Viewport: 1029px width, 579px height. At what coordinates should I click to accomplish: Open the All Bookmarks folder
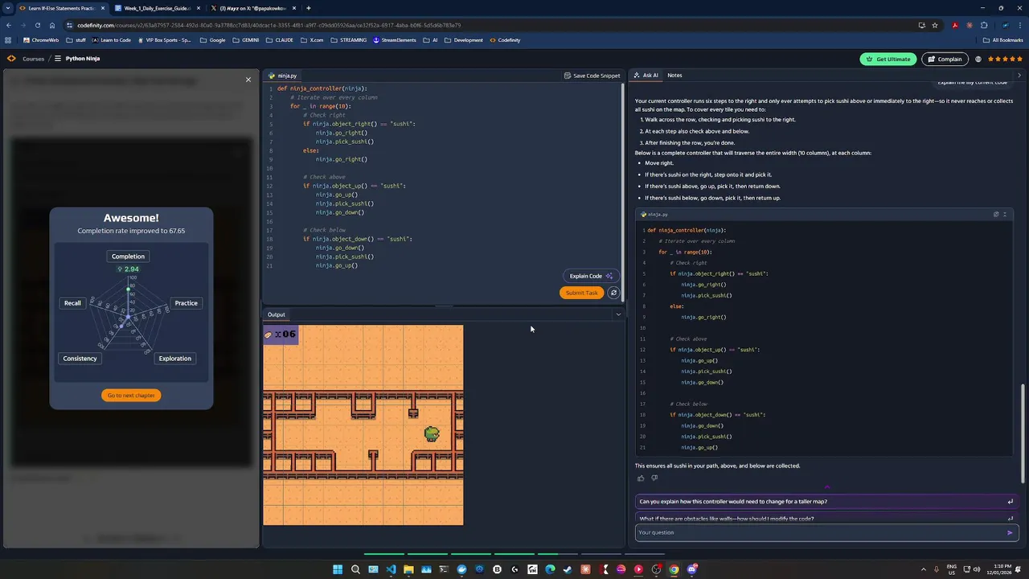pos(1003,40)
